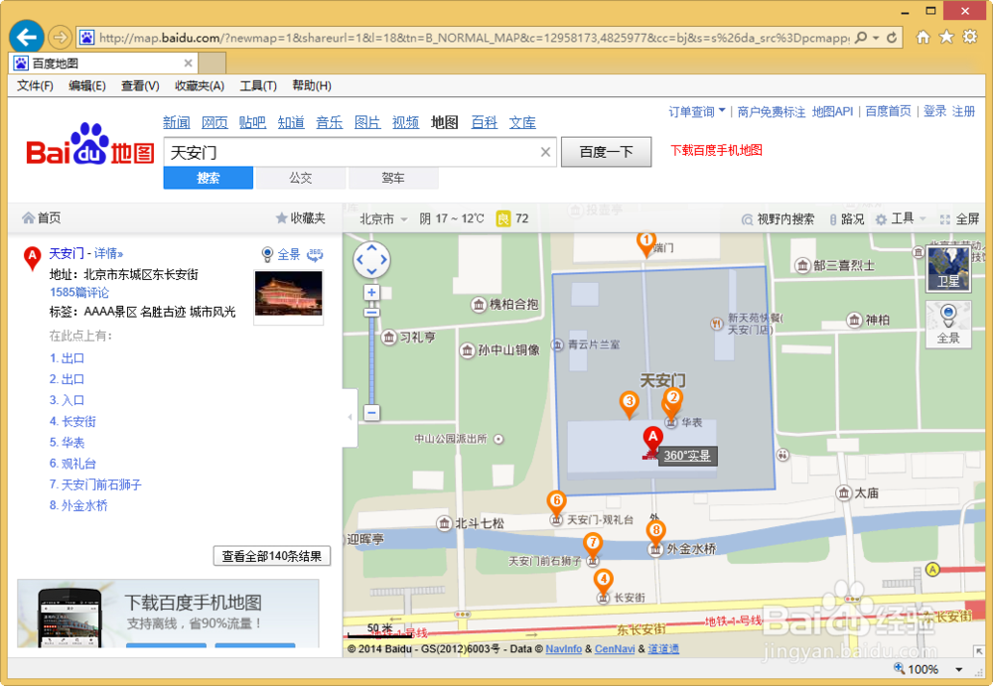Image resolution: width=993 pixels, height=686 pixels.
Task: Select the 搜索 search tab
Action: coord(209,178)
